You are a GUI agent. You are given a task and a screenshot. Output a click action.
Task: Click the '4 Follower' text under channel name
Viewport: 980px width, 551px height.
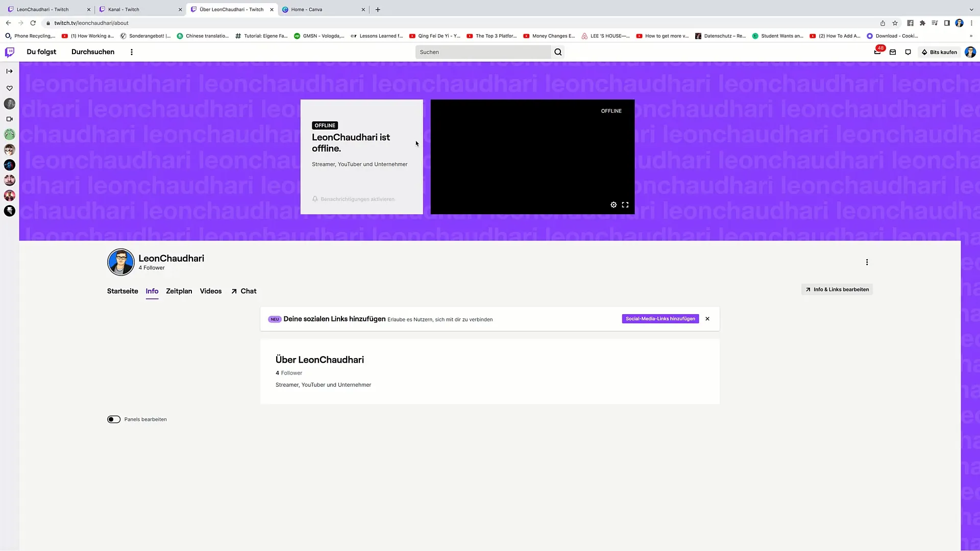(x=152, y=268)
